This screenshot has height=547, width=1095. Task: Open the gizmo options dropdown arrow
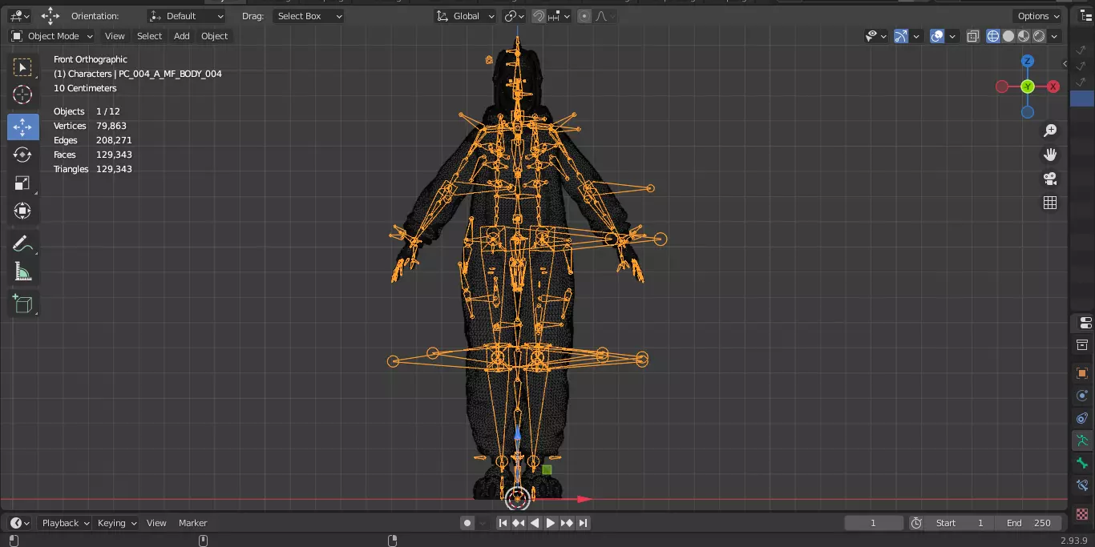(916, 36)
